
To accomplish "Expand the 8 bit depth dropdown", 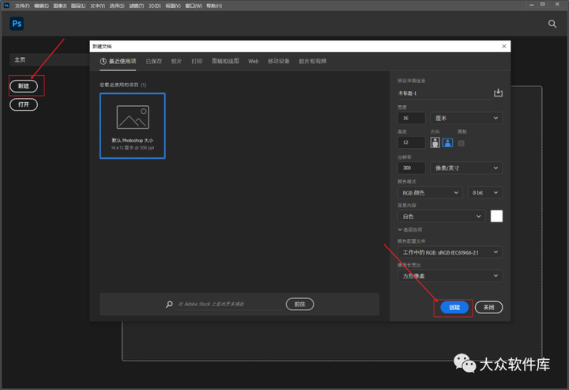I will pyautogui.click(x=484, y=192).
